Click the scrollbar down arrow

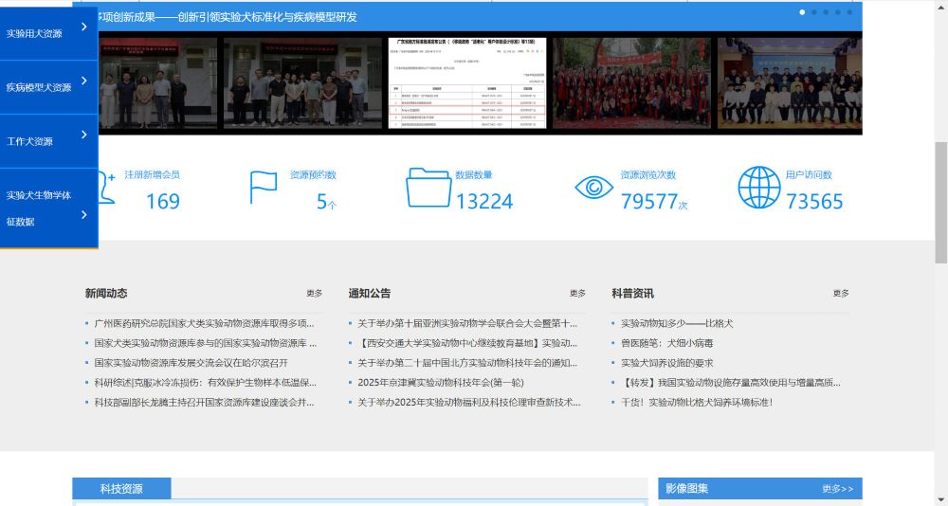[x=940, y=498]
